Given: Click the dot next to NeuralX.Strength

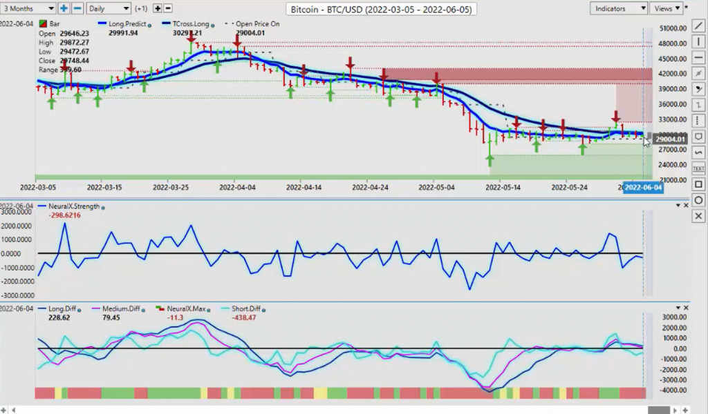Looking at the screenshot, I should [103, 208].
